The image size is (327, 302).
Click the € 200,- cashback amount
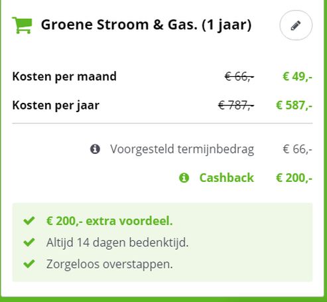[x=294, y=178]
